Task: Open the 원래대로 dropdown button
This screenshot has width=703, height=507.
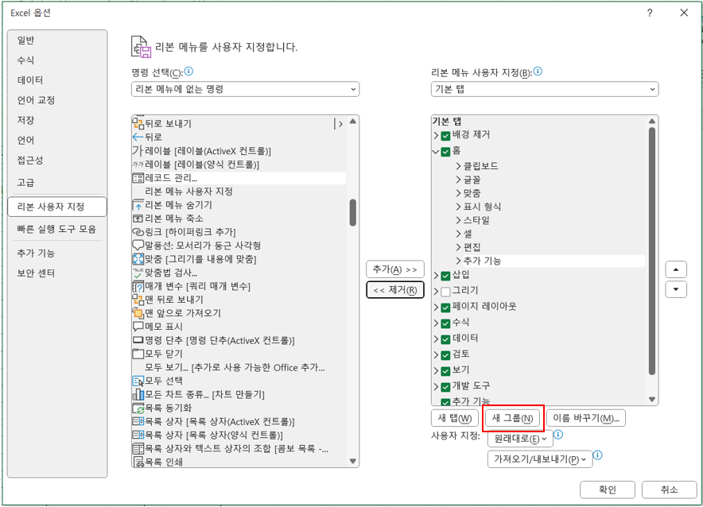Action: [520, 439]
